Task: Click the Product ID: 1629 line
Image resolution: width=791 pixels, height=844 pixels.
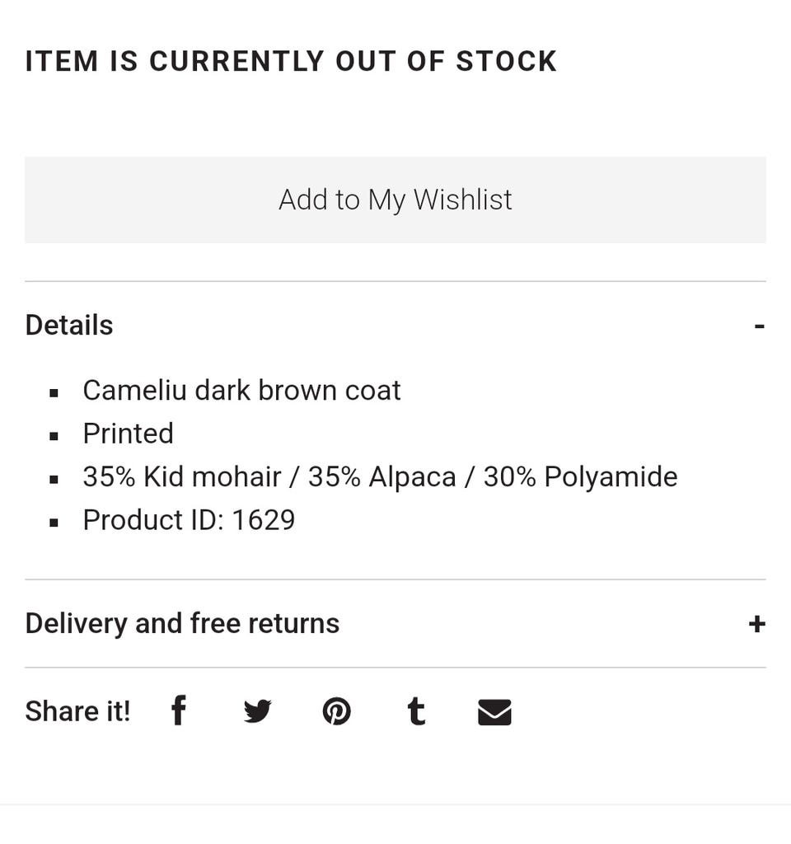Action: pyautogui.click(x=189, y=520)
